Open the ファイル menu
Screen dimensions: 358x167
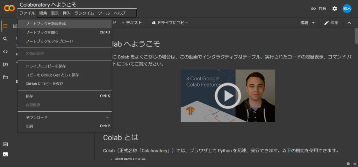(x=27, y=13)
